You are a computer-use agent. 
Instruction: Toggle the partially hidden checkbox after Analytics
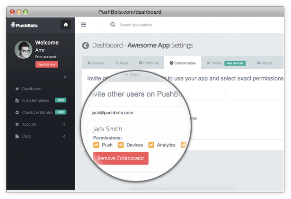[x=184, y=145]
